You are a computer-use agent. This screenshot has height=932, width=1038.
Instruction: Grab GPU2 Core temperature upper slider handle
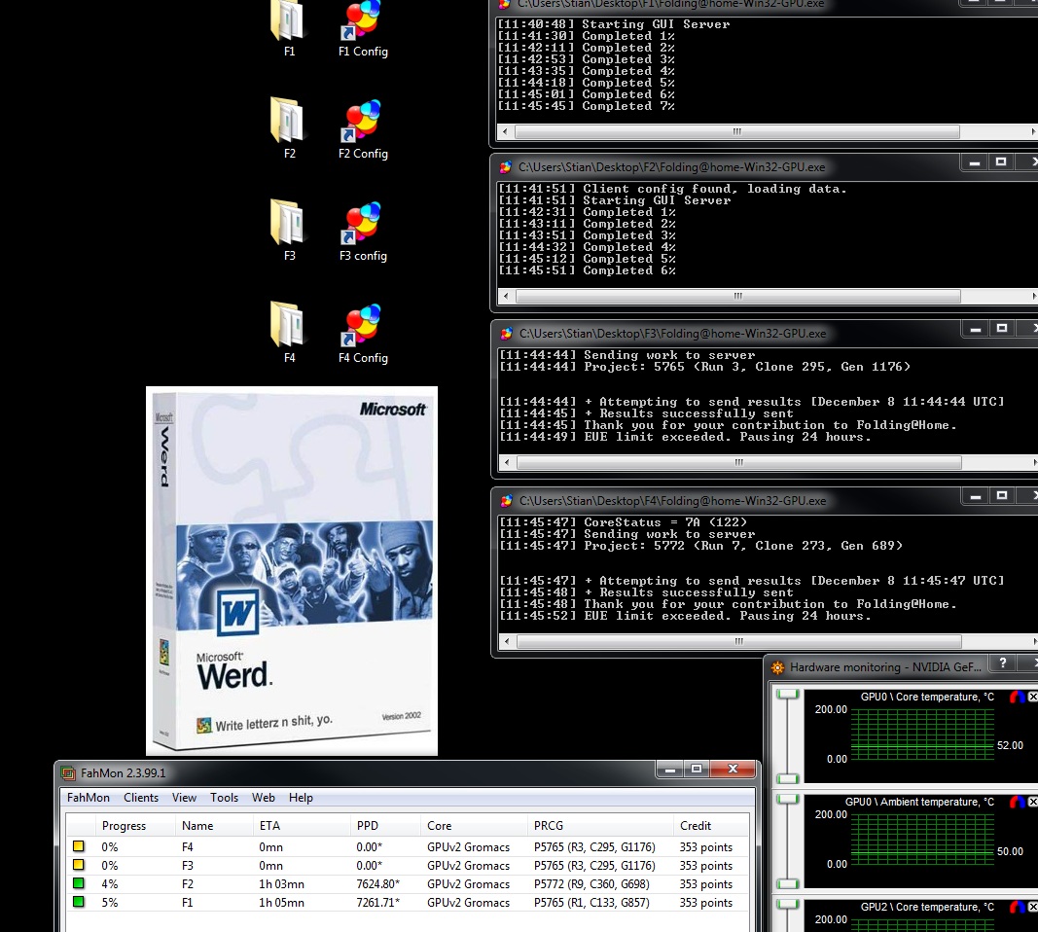788,904
